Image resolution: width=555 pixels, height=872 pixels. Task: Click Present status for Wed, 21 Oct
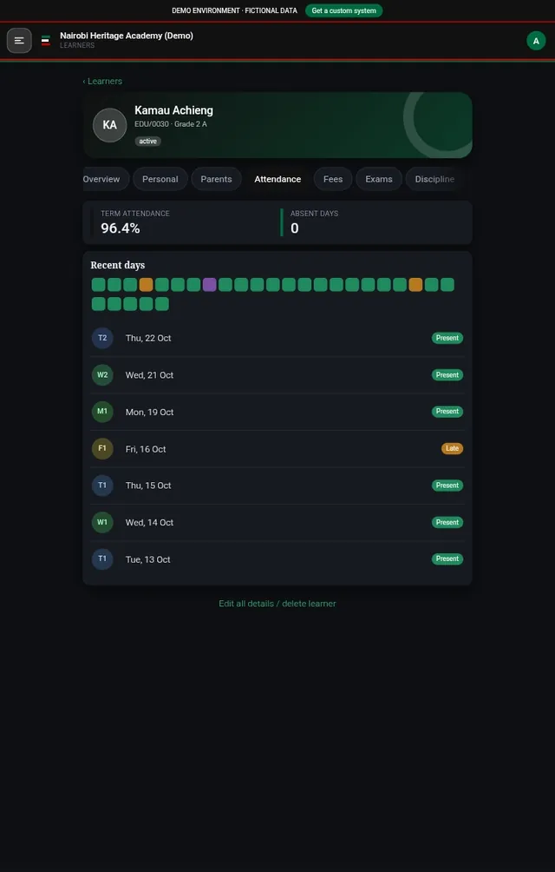tap(447, 375)
